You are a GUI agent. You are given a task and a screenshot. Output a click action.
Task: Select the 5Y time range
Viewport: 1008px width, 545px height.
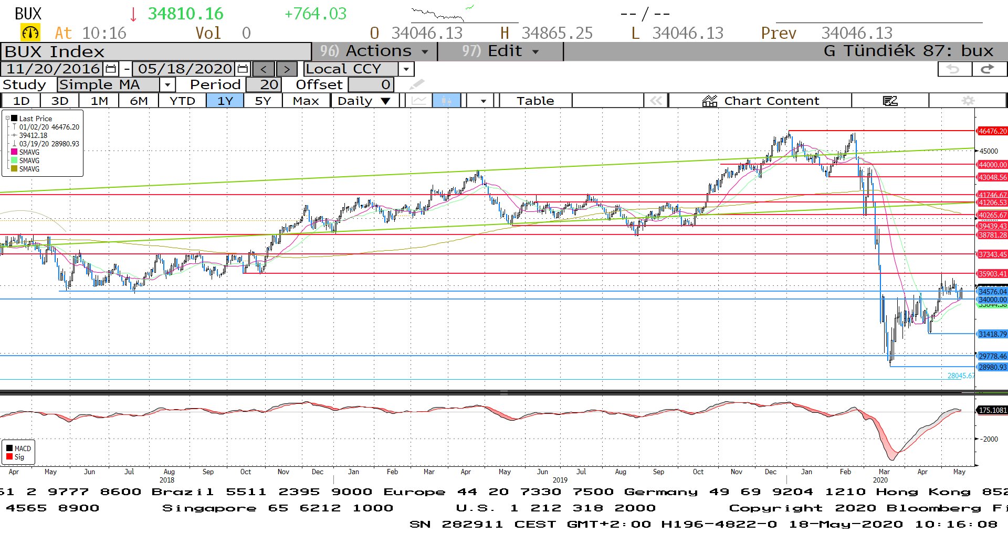(263, 101)
